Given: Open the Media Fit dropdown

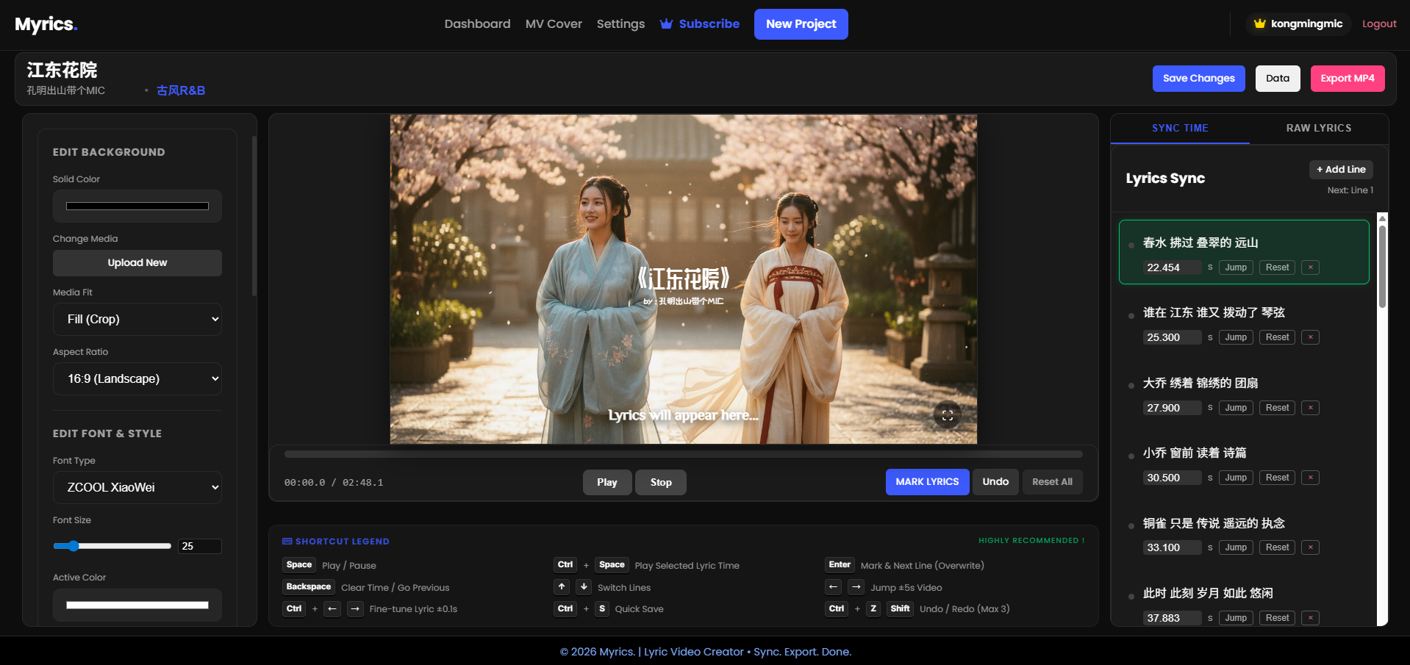Looking at the screenshot, I should [137, 319].
